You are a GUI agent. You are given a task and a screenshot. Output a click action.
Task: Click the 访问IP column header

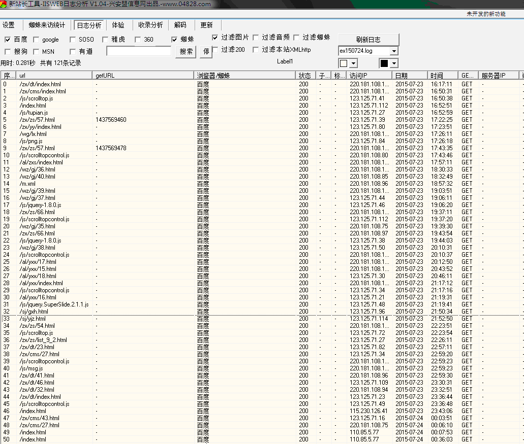tap(369, 76)
